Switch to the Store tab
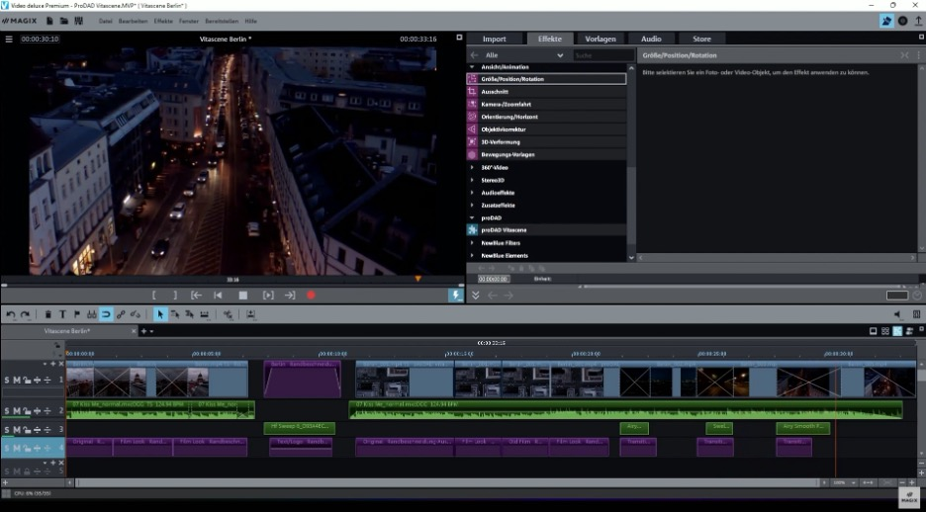The height and width of the screenshot is (512, 926). pyautogui.click(x=701, y=39)
